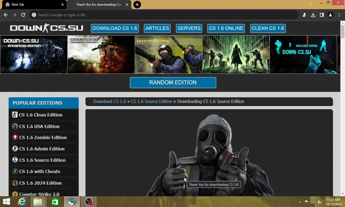The image size is (345, 207).
Task: Click the Reborn Edition banner thumbnail
Action: click(101, 54)
